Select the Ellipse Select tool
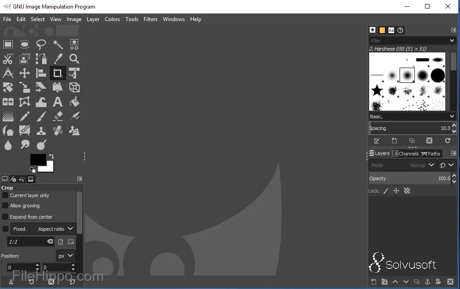Viewport: 460px width, 289px height. pos(24,44)
